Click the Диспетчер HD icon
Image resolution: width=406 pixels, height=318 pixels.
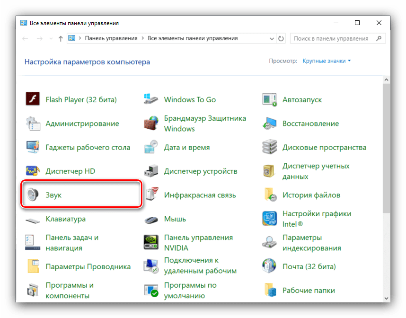pos(33,171)
